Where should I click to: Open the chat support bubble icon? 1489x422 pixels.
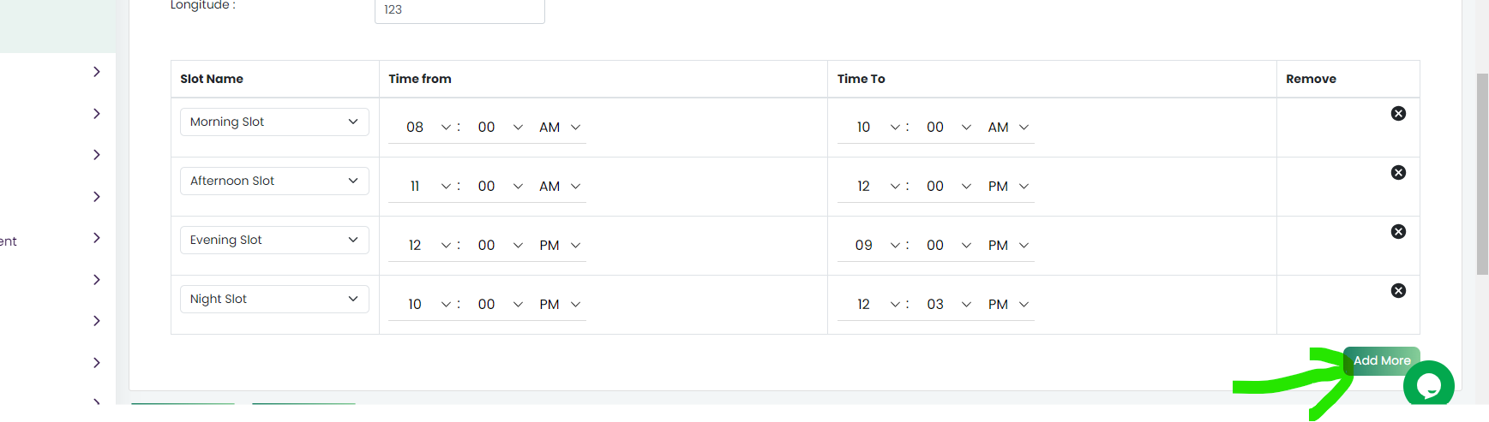[1428, 385]
